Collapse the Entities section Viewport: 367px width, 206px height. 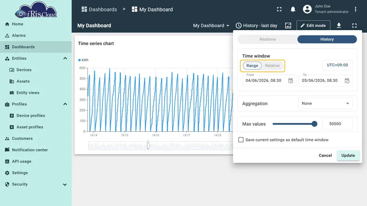pos(65,59)
